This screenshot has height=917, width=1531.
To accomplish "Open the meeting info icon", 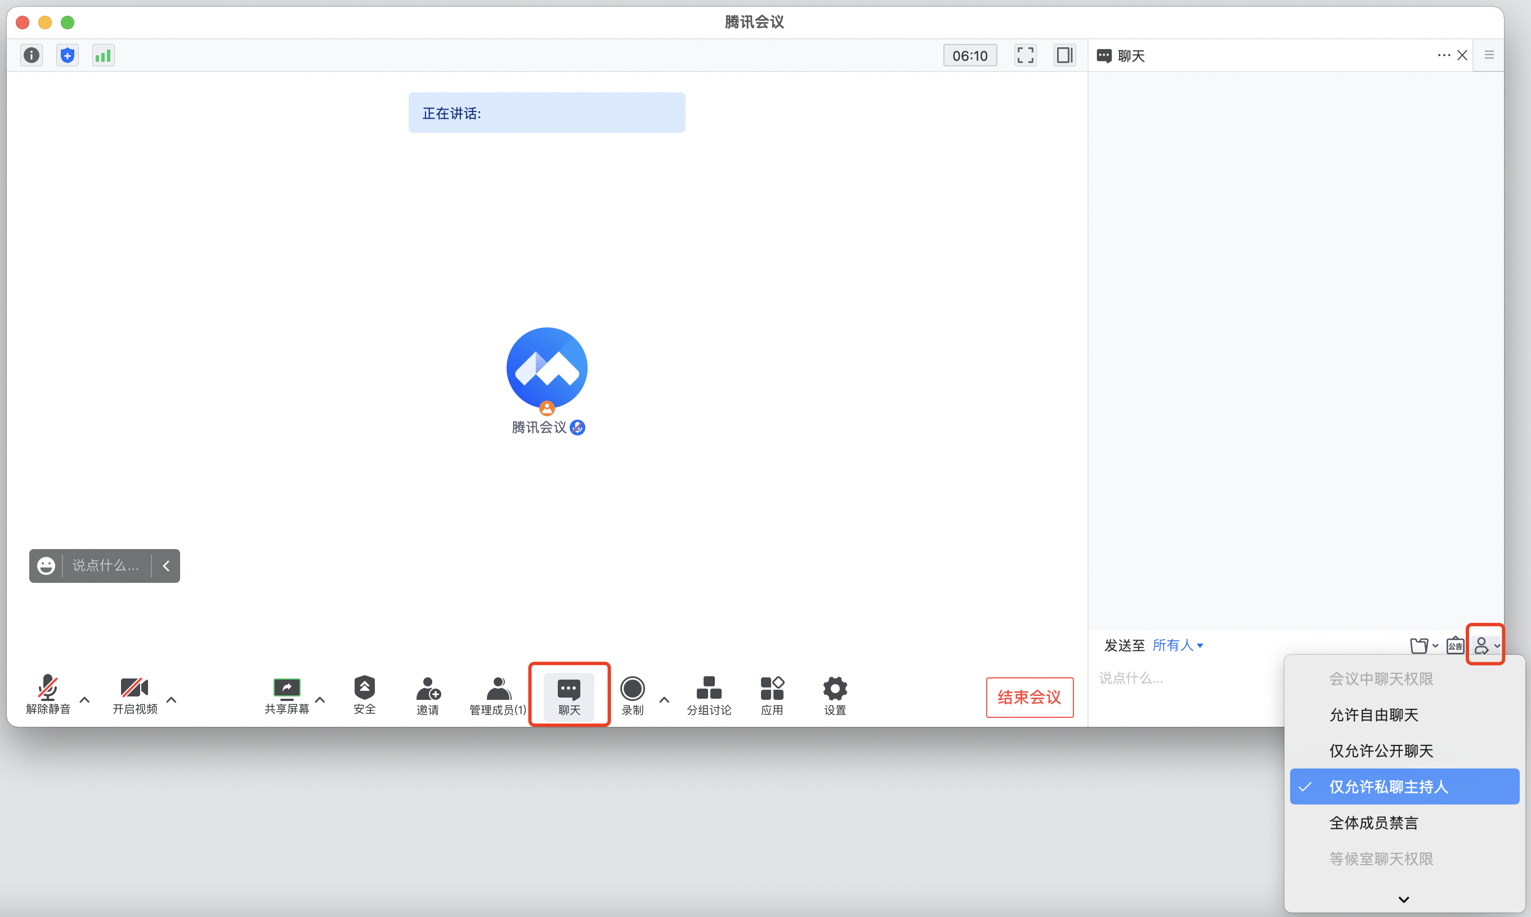I will point(32,56).
